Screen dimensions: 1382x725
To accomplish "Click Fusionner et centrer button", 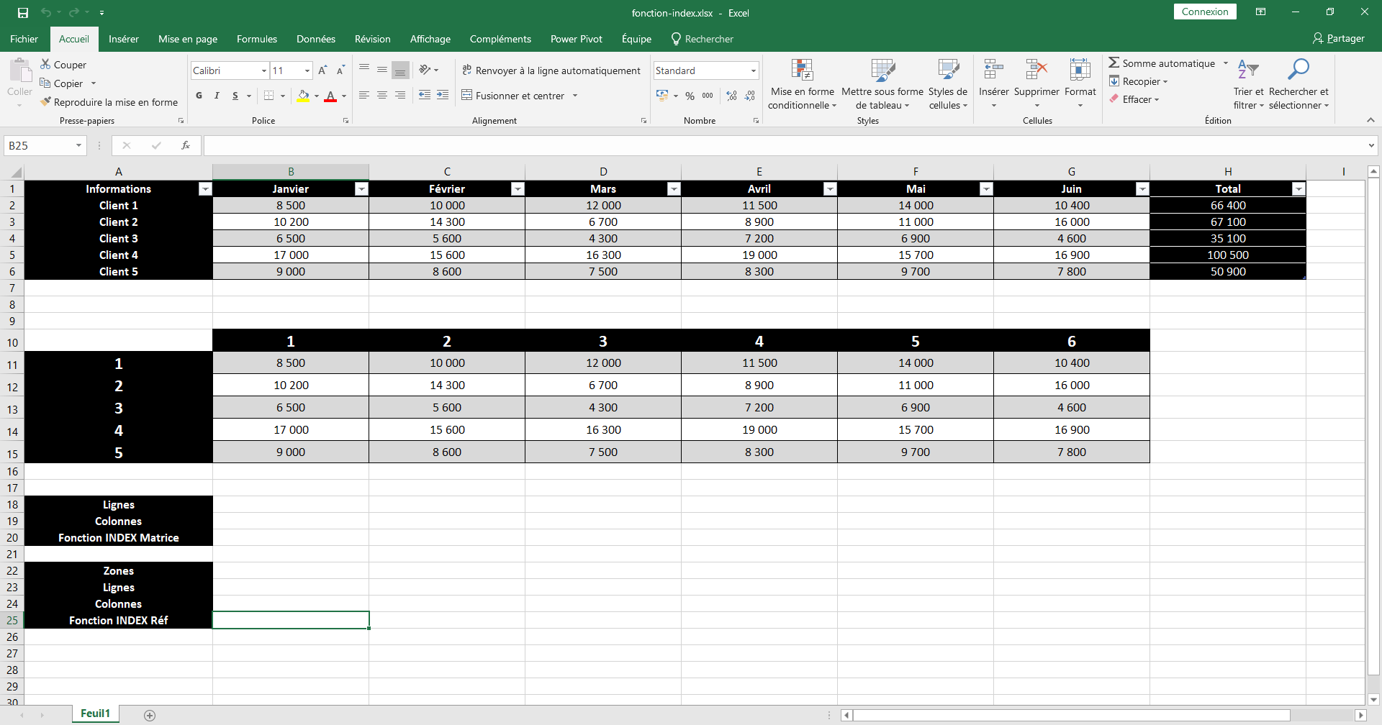I will pos(513,96).
